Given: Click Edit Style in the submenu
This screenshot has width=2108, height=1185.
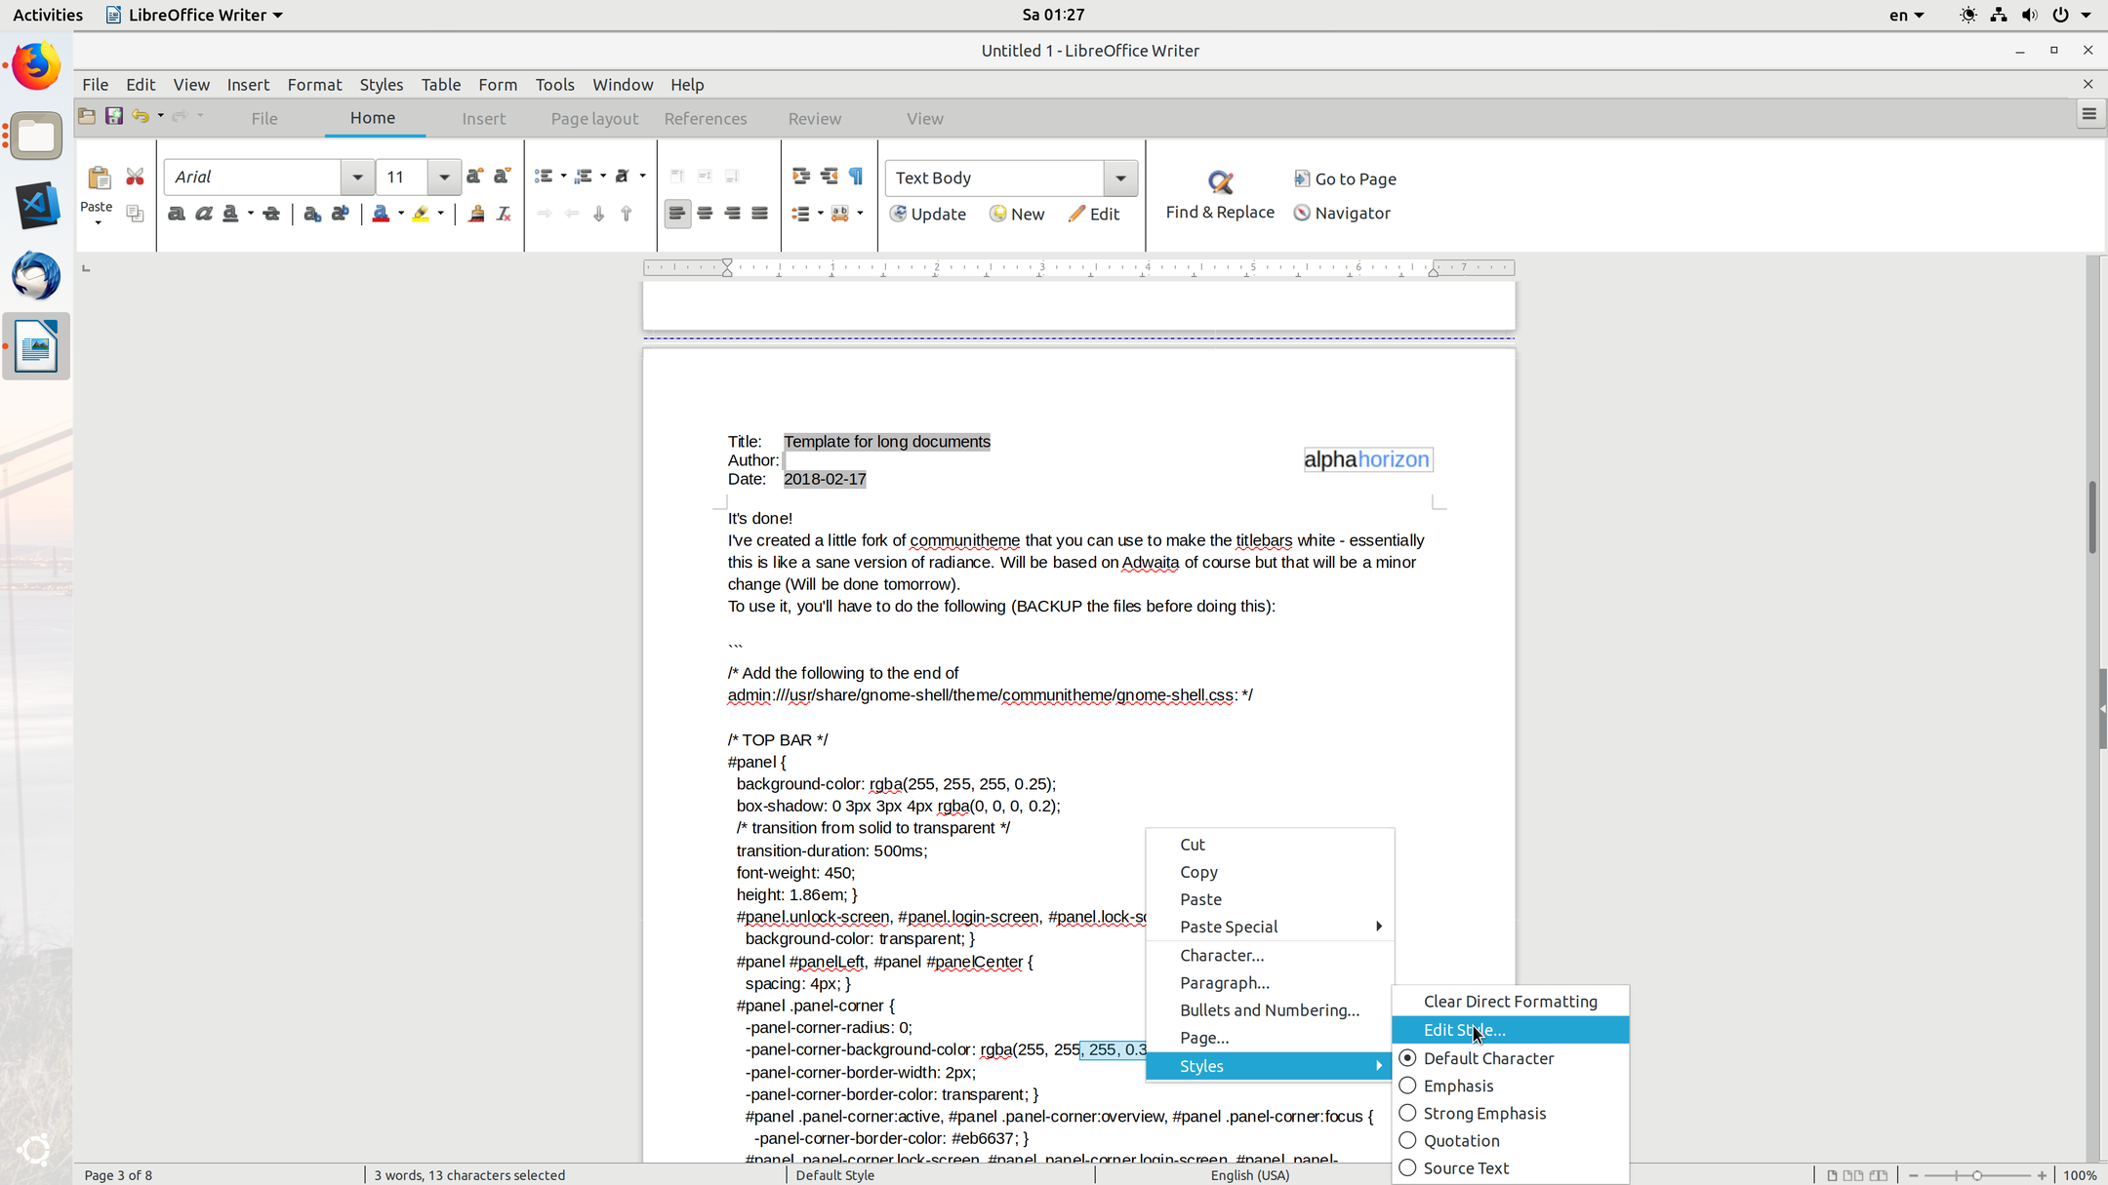Looking at the screenshot, I should click(1464, 1030).
